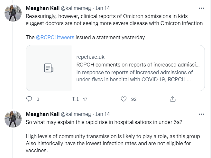Click the document icon in link card
Viewport: 211px width, 158px height.
pyautogui.click(x=49, y=68)
